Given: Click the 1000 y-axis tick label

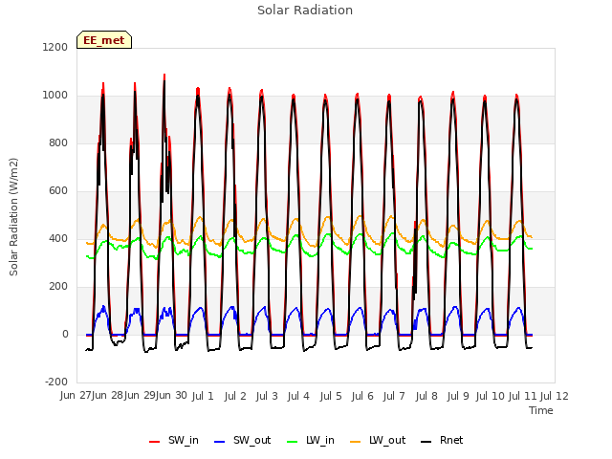Looking at the screenshot, I should click(x=55, y=96).
